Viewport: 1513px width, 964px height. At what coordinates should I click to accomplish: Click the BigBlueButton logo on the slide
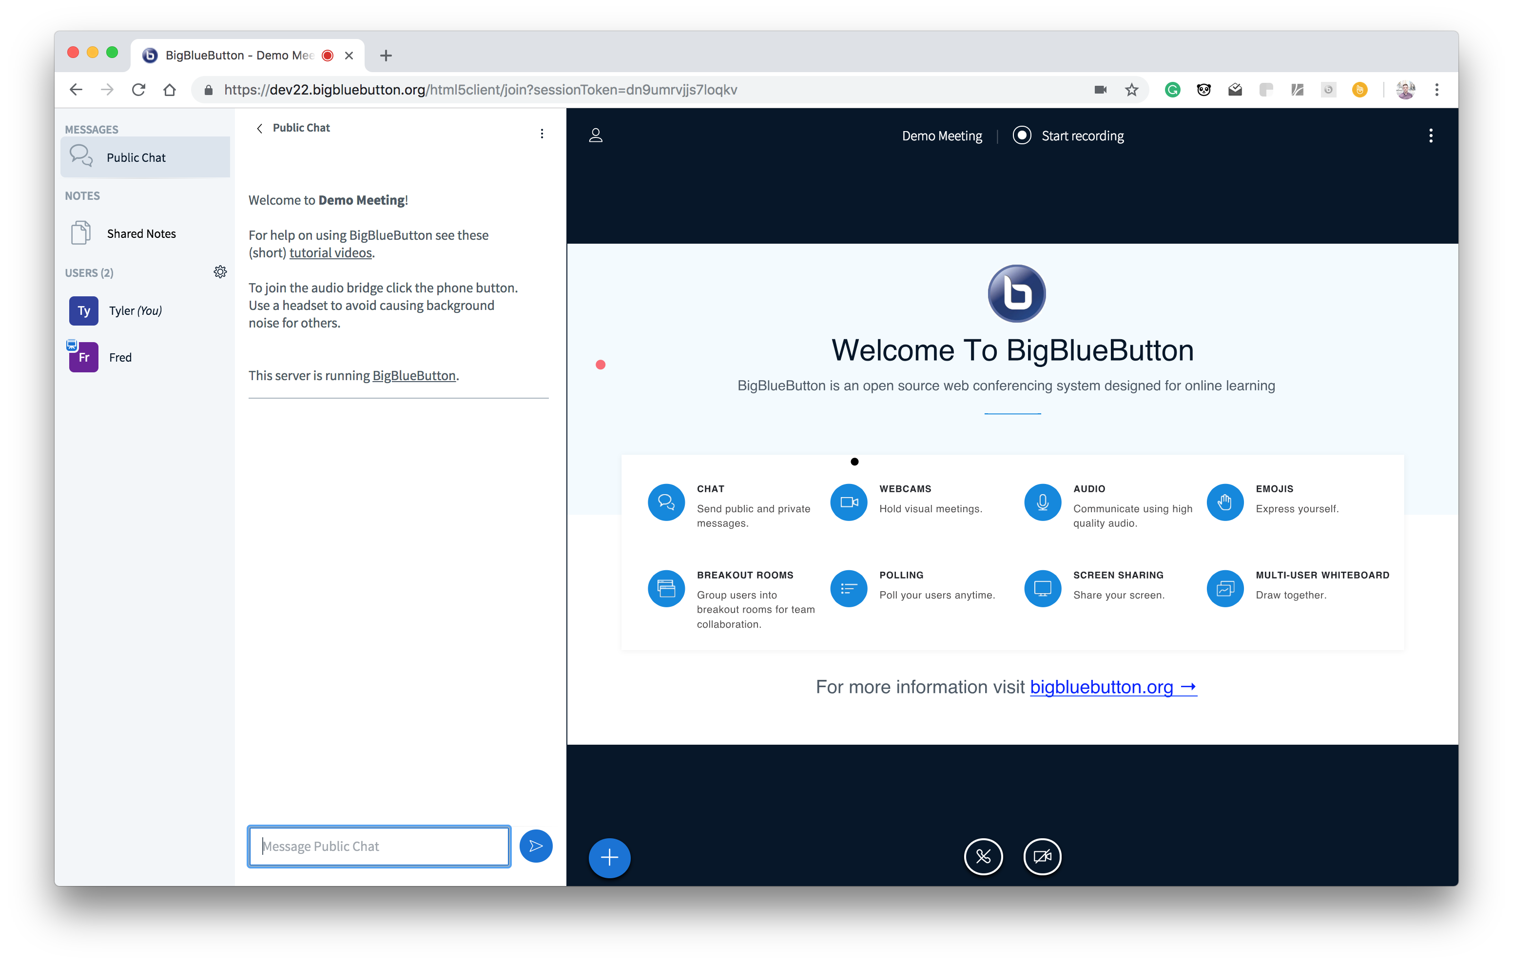[1016, 293]
